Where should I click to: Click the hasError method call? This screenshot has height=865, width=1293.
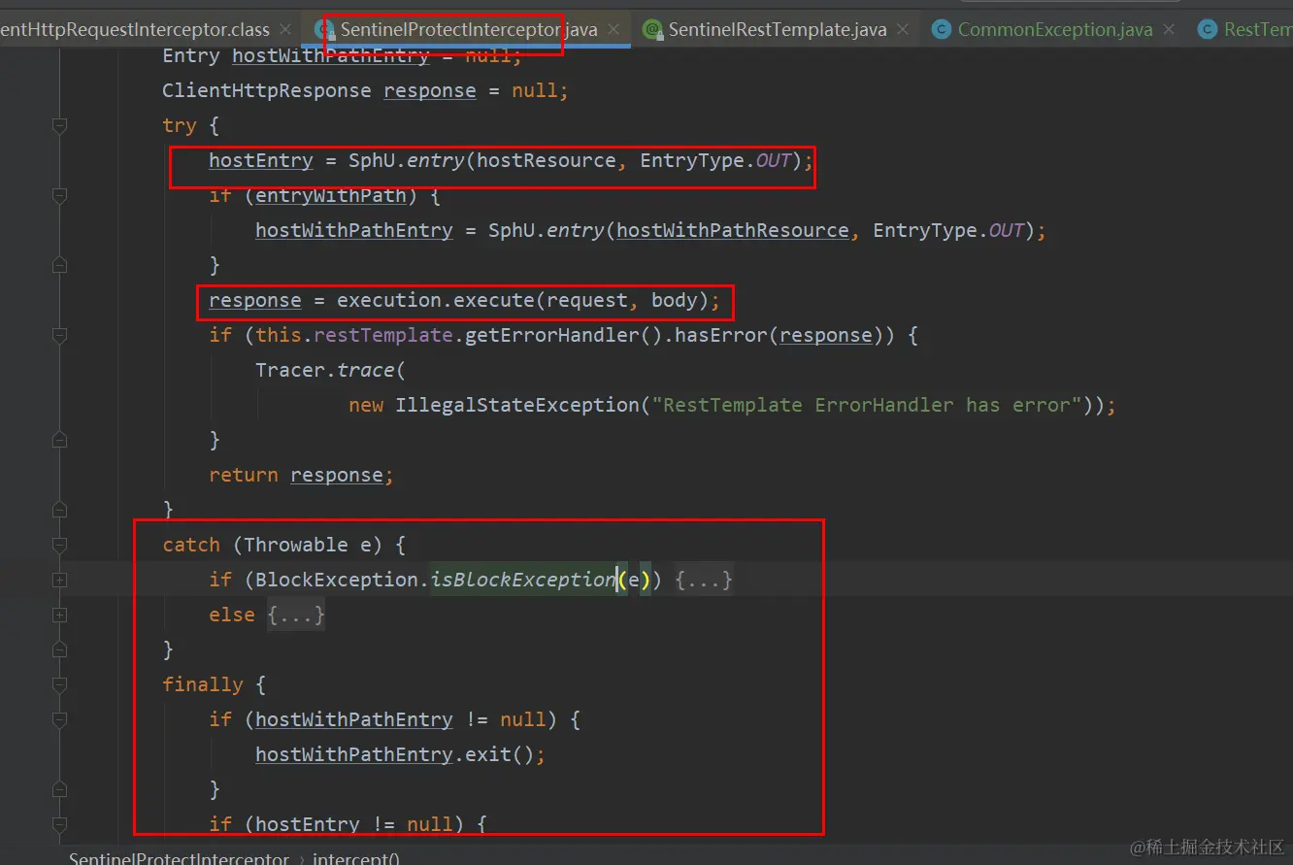[721, 335]
